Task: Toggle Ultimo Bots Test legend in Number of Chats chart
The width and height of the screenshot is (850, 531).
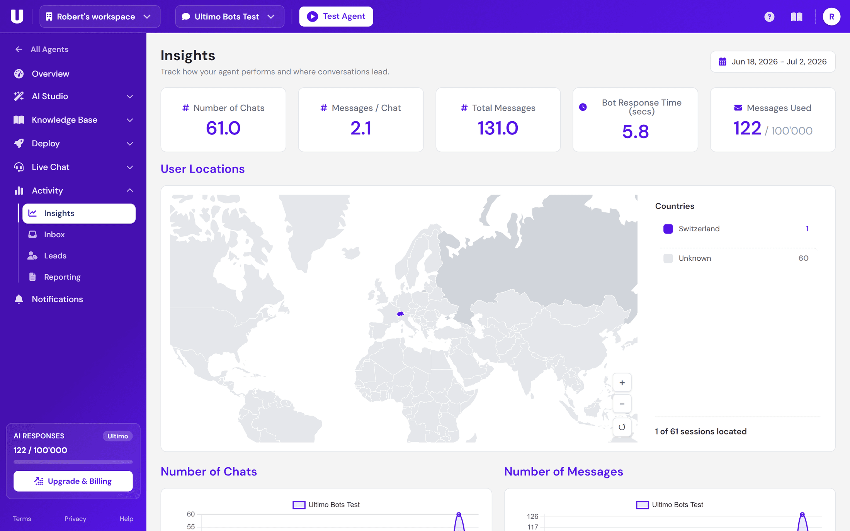Action: 326,505
